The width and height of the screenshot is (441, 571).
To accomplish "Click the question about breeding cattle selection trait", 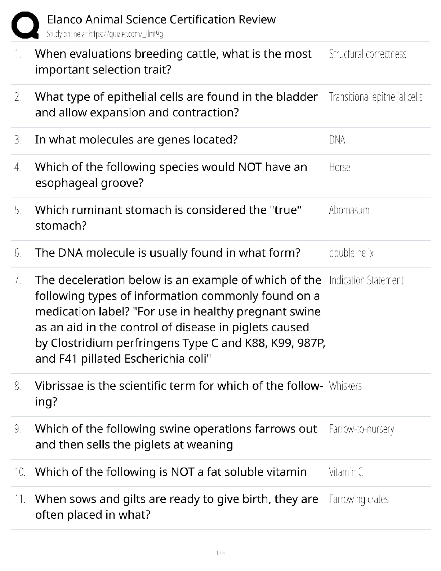I will pos(173,62).
